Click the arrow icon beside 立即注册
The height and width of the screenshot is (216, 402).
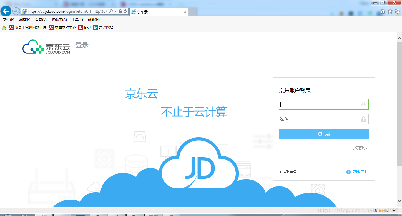(348, 172)
